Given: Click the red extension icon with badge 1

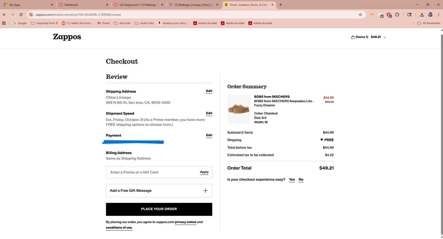Looking at the screenshot, I should coord(389,15).
